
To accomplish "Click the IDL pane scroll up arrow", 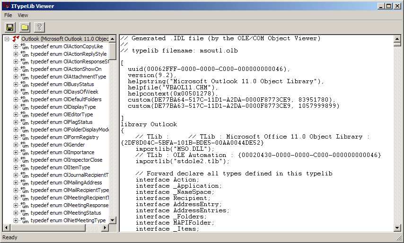I will (x=397, y=39).
